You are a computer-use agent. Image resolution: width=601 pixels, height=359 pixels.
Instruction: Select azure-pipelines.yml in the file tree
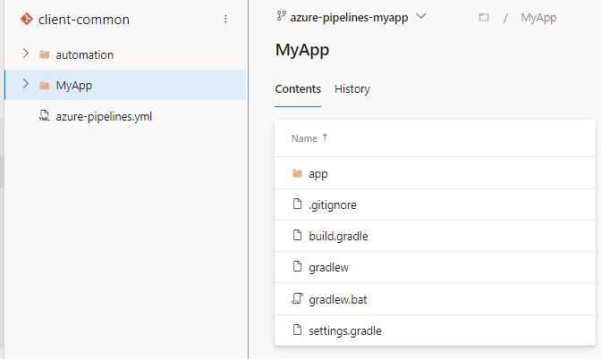(104, 116)
